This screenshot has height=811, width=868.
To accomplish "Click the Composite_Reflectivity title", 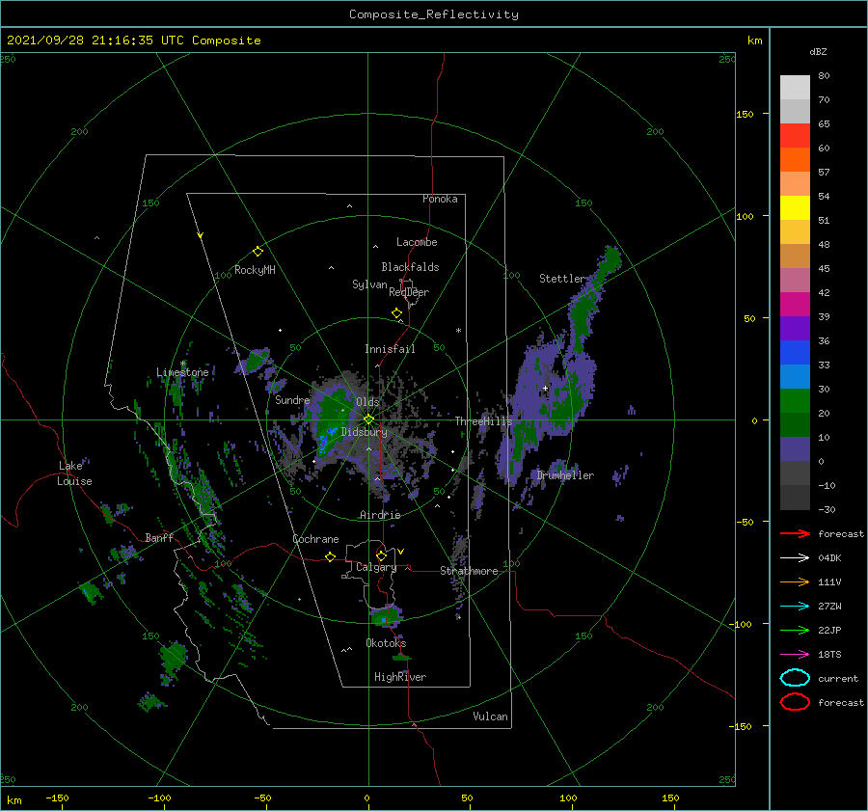I will pyautogui.click(x=433, y=14).
